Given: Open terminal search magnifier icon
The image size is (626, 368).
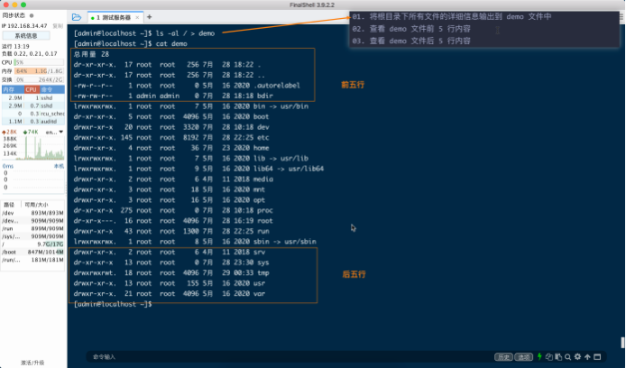Looking at the screenshot, I should [567, 357].
